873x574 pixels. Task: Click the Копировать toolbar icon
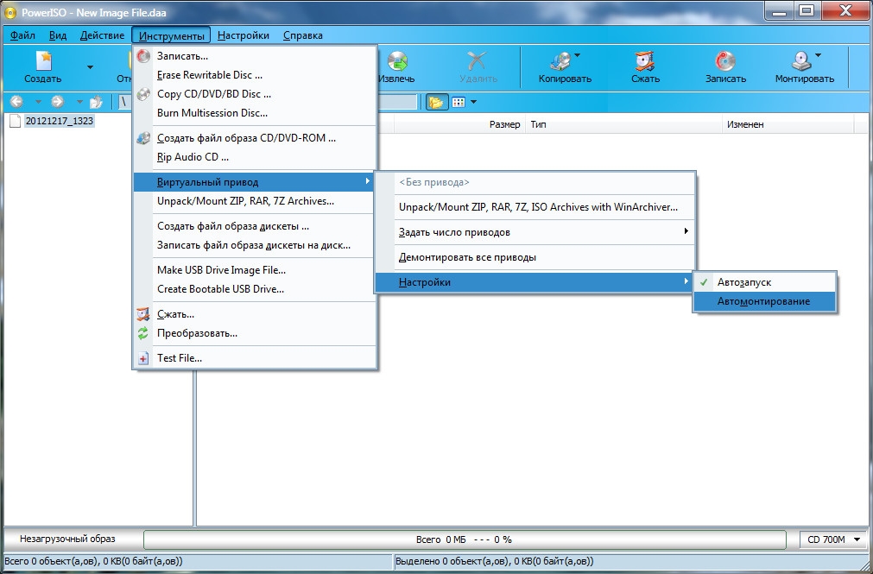pyautogui.click(x=560, y=60)
